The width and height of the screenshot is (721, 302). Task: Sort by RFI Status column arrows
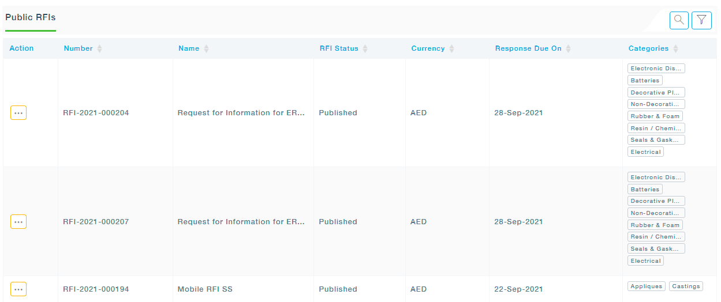click(x=365, y=49)
